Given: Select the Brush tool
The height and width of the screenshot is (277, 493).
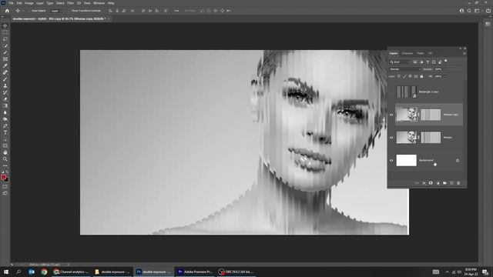Looking at the screenshot, I should click(5, 79).
